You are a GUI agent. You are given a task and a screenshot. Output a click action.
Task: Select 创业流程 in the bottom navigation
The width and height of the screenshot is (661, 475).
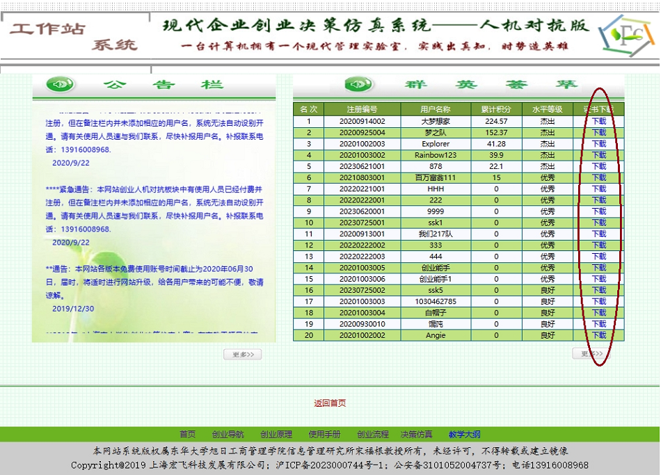[373, 434]
